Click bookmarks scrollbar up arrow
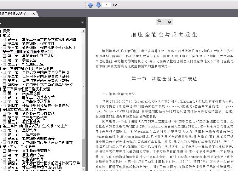 (x=83, y=31)
